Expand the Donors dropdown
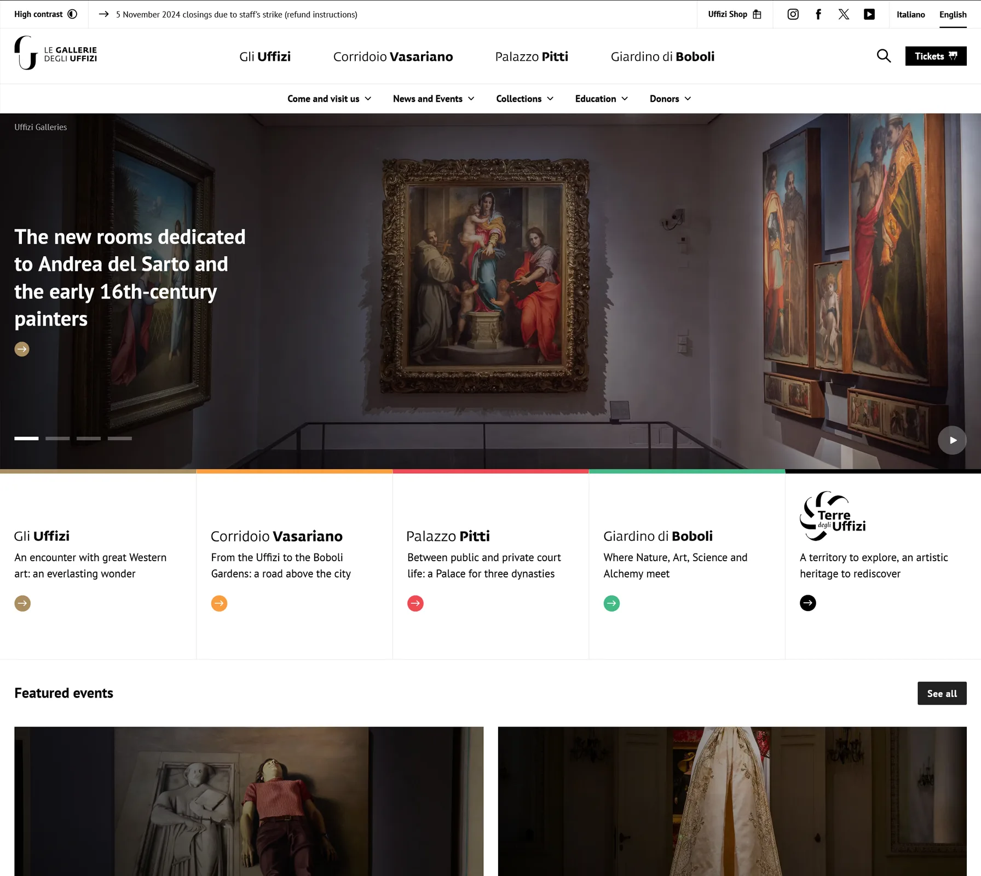Image resolution: width=981 pixels, height=876 pixels. (x=671, y=99)
